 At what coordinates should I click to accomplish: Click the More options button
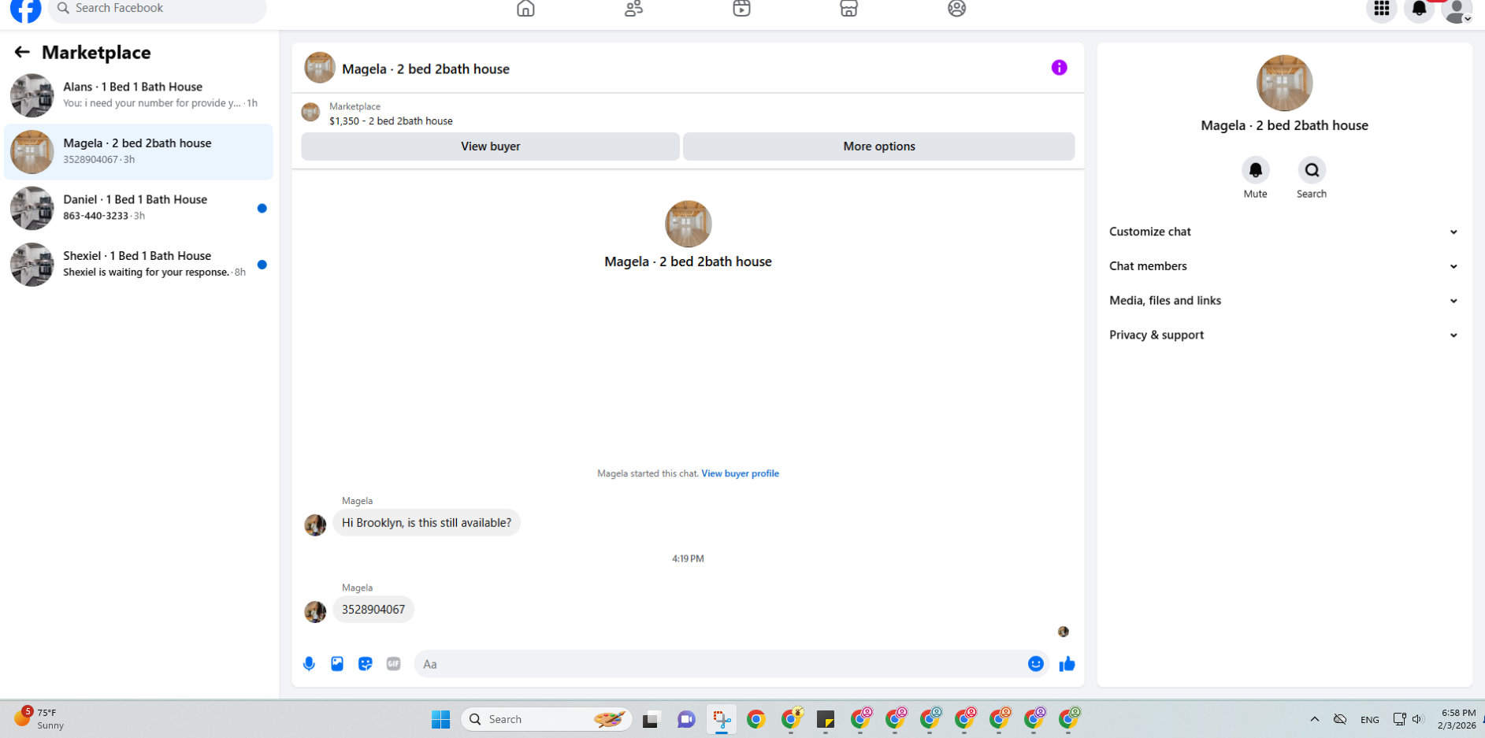(879, 146)
